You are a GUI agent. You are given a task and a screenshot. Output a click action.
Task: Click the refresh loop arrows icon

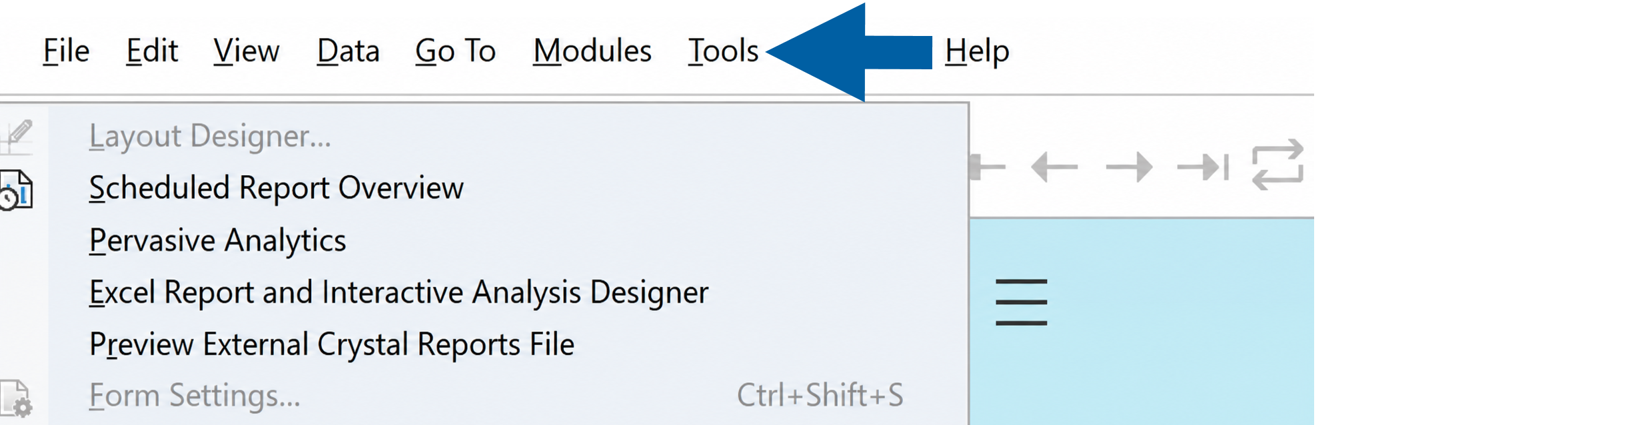1277,165
